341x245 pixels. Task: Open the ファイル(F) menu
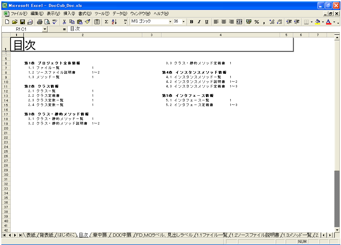19,14
